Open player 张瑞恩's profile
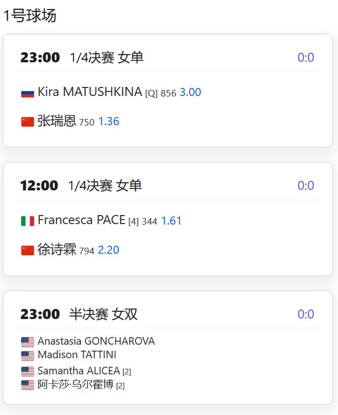Screen dimensions: 338x415 coord(57,122)
